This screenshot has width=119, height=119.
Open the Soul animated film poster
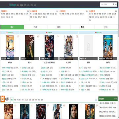coord(10,48)
